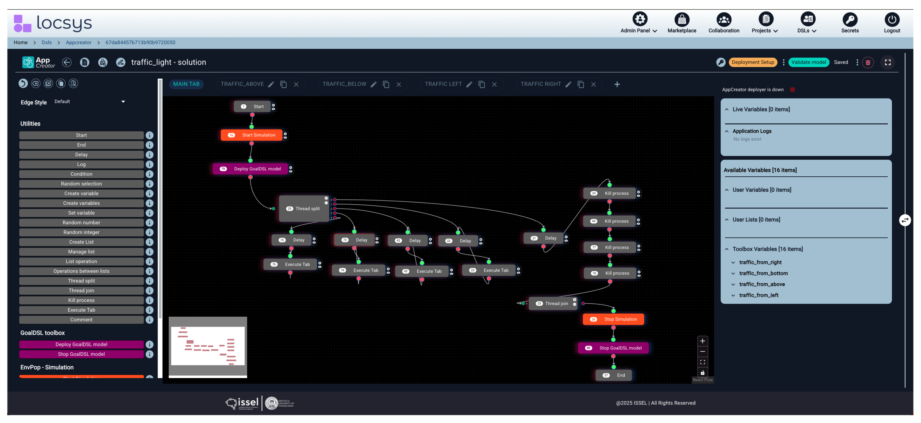Click the Validate model button

pyautogui.click(x=808, y=62)
